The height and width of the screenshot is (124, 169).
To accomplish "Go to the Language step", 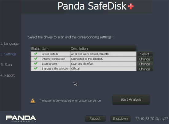I will (x=10, y=44).
